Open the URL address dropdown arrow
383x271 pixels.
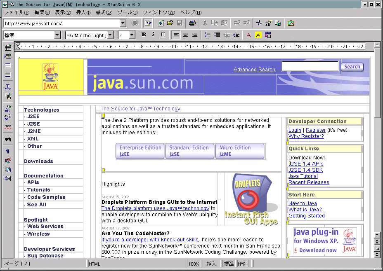(123, 23)
